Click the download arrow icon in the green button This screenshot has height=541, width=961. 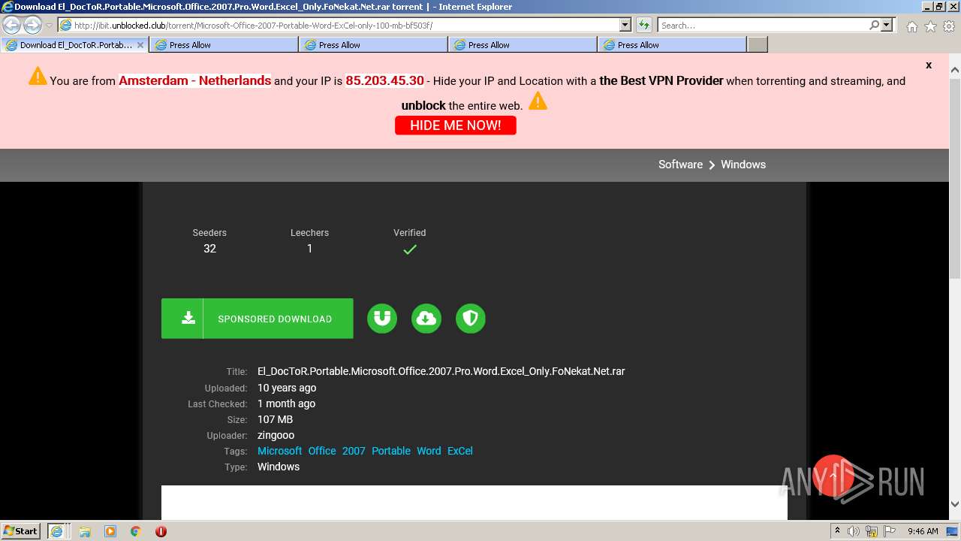(x=188, y=318)
